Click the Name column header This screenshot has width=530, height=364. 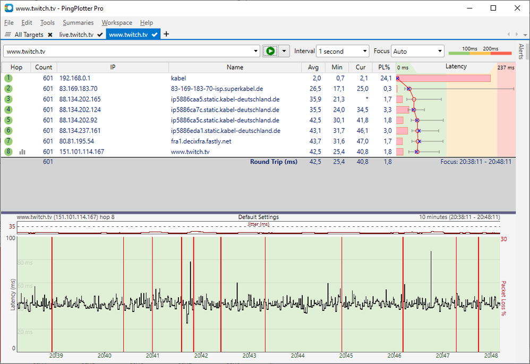(235, 67)
